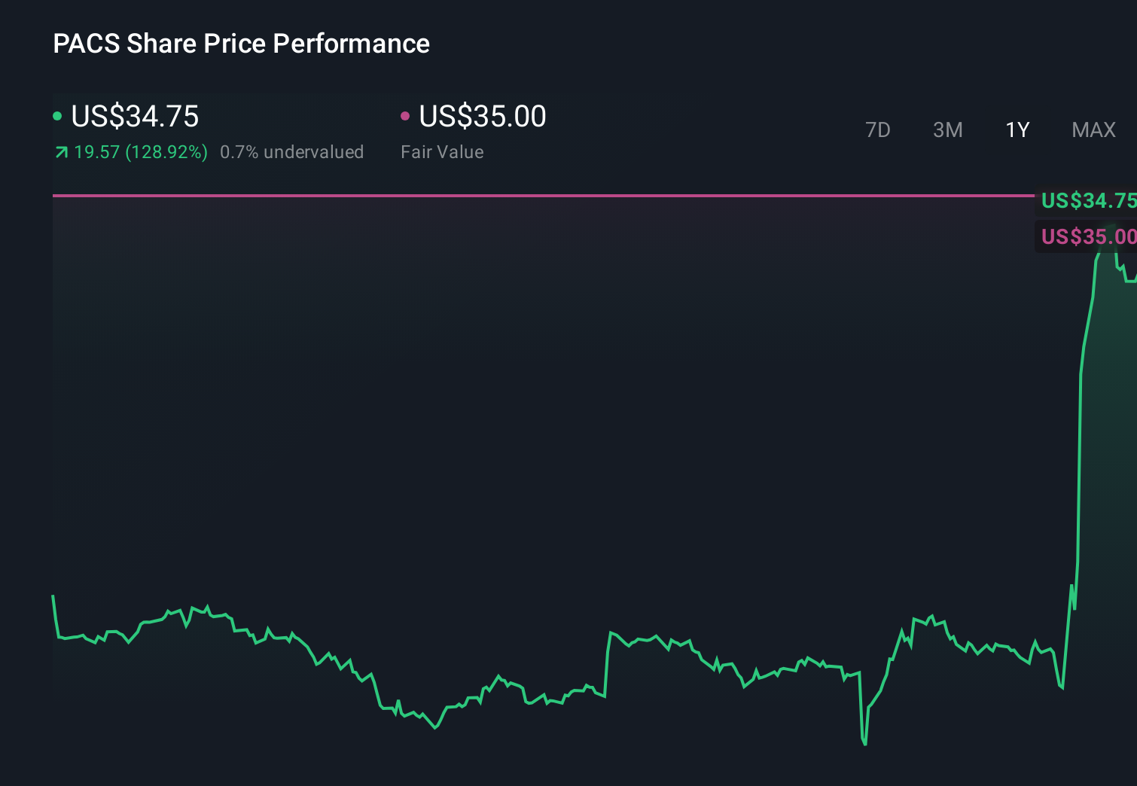1137x786 pixels.
Task: Click the US$34.75 price label on the right
Action: pos(1087,201)
